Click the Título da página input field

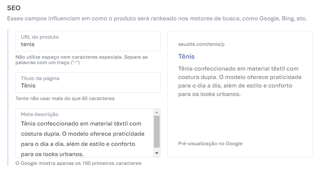click(x=88, y=86)
